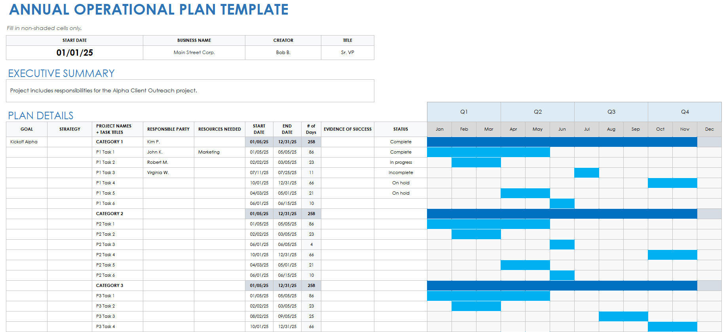The image size is (725, 332).
Task: Select responsible party Robert M.
Action: pos(168,162)
